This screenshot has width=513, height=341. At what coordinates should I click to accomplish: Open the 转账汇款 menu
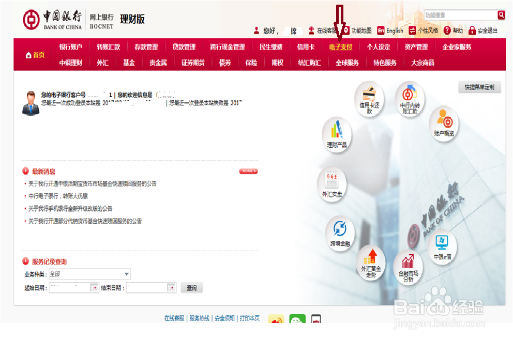point(109,47)
